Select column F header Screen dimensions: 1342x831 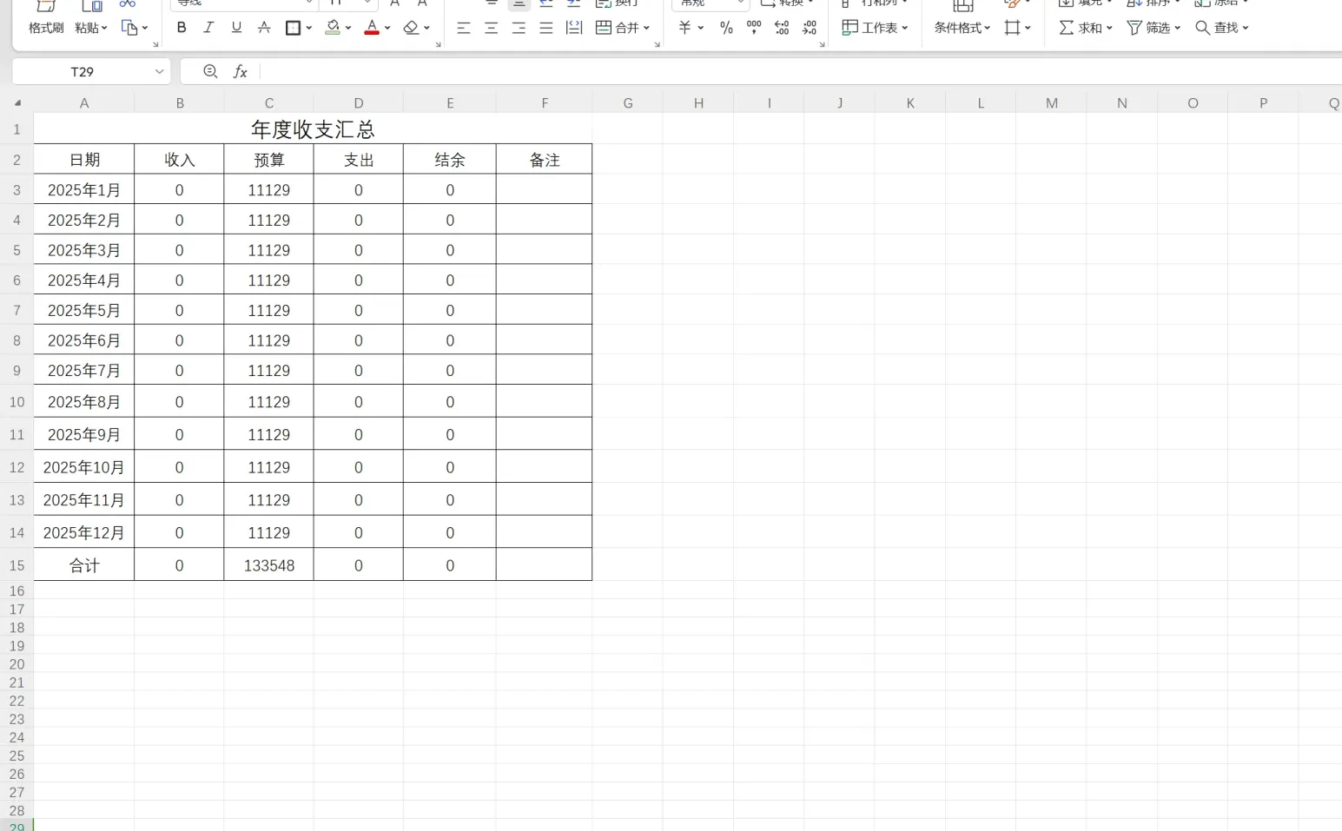545,103
